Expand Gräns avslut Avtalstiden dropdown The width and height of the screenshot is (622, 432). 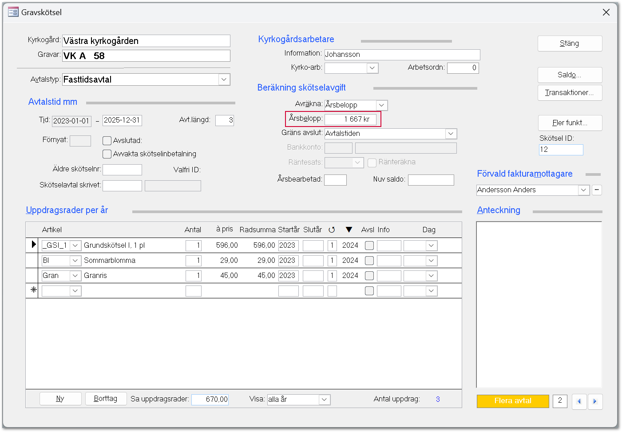451,134
